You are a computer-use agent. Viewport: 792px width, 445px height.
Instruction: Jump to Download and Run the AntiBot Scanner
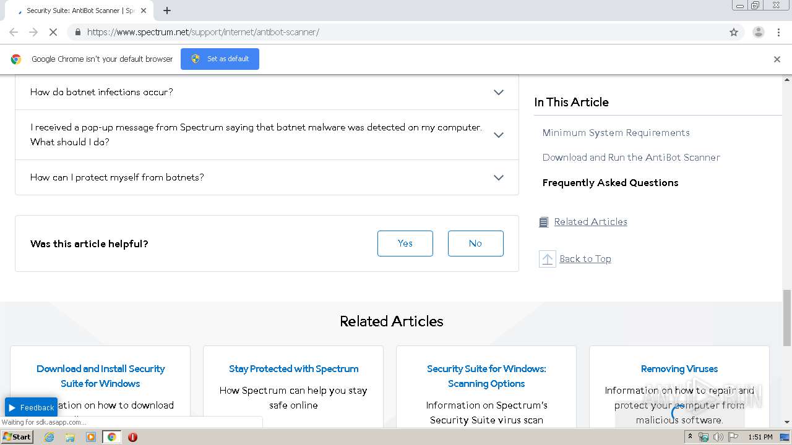631,158
